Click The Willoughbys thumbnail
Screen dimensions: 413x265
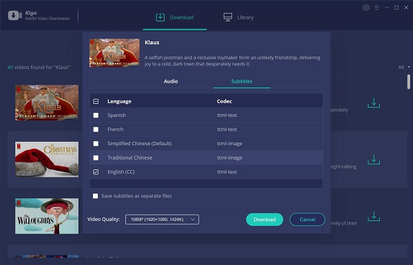pyautogui.click(x=47, y=216)
